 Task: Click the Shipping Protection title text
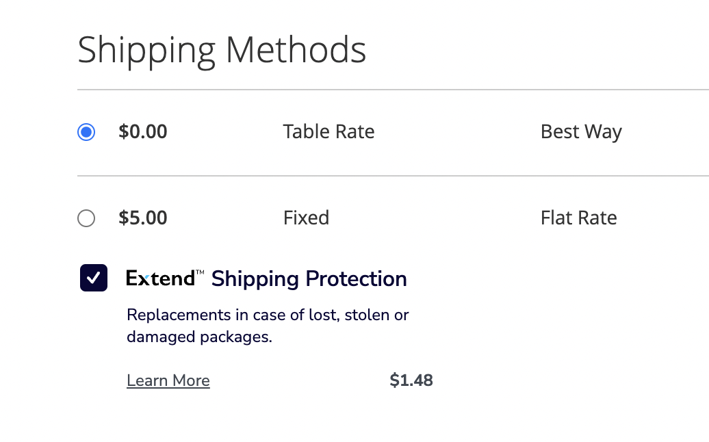click(309, 278)
